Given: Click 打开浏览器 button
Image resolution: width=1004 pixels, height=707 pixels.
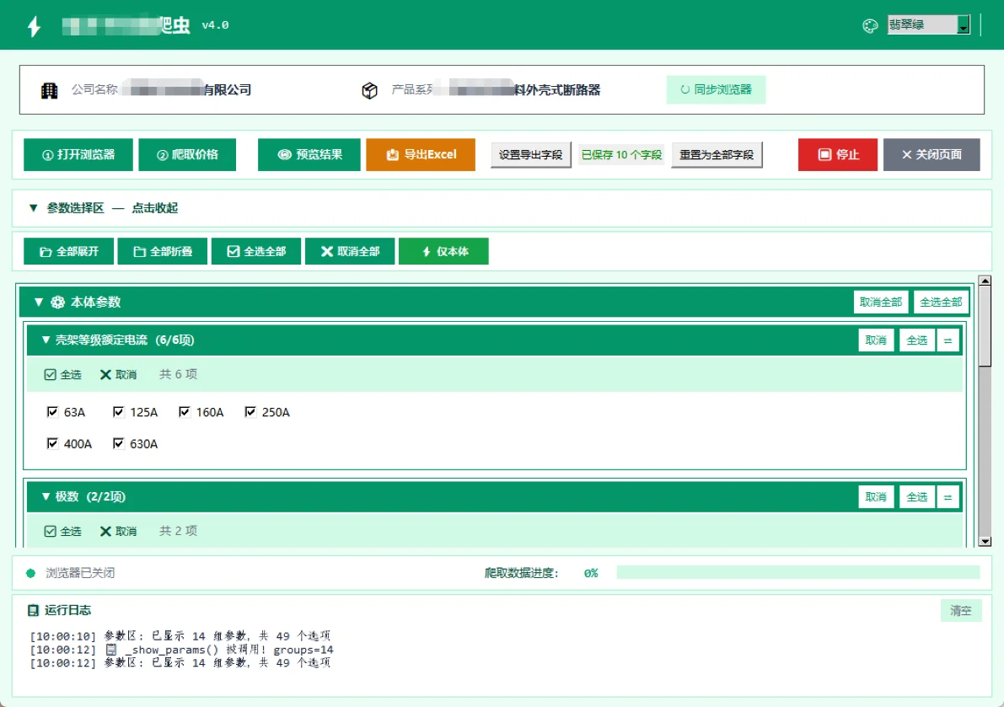Looking at the screenshot, I should pyautogui.click(x=78, y=155).
